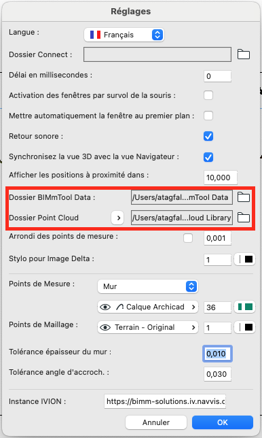The image size is (262, 438).
Task: Click the Tolérance épaisseur du mur field
Action: tap(217, 354)
